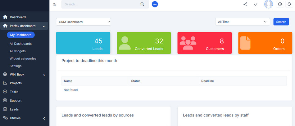The height and width of the screenshot is (126, 295).
Task: Expand the Wiki Book submenu arrow
Action: [44, 75]
